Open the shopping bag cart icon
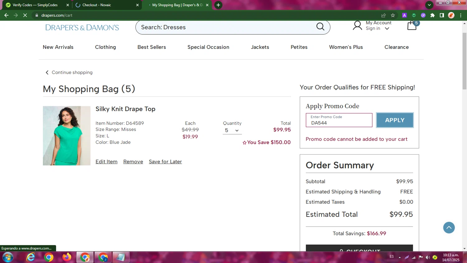 point(412,26)
